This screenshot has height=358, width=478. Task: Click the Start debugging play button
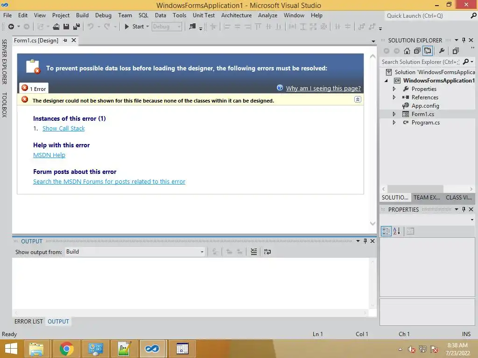tap(127, 27)
